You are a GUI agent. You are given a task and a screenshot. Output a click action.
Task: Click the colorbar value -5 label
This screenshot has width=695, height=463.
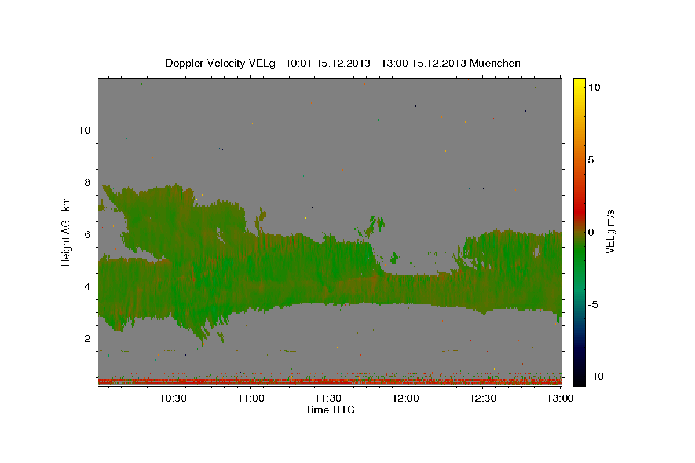[592, 304]
